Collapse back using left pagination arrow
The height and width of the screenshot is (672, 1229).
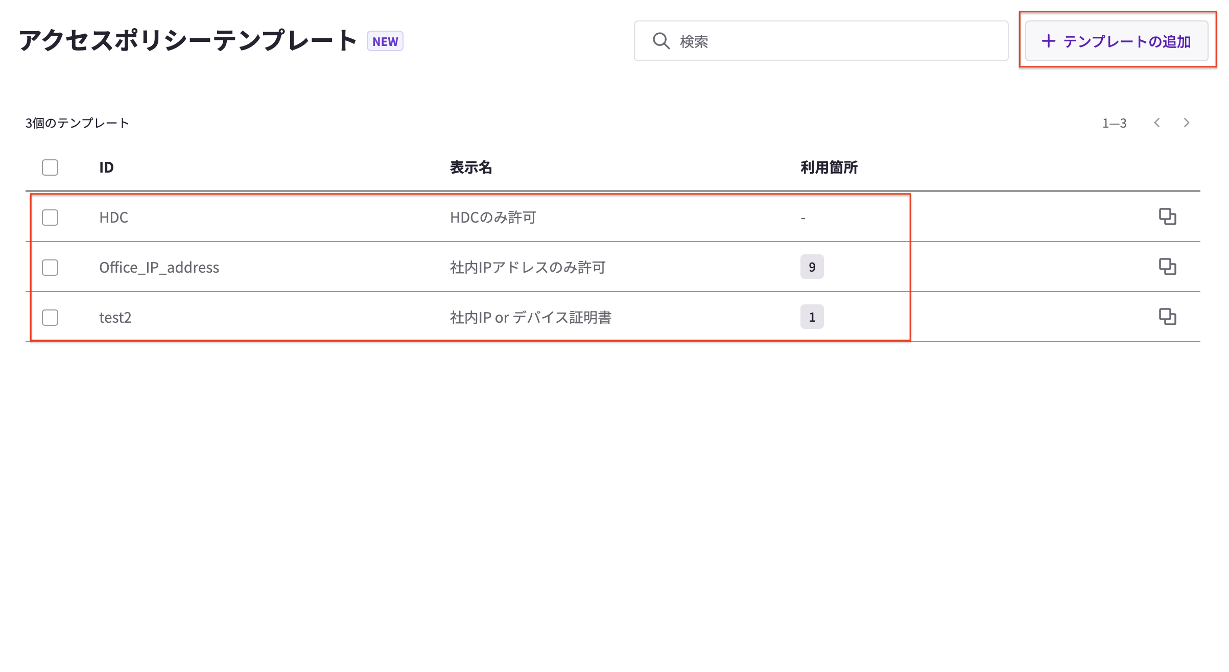click(1156, 123)
